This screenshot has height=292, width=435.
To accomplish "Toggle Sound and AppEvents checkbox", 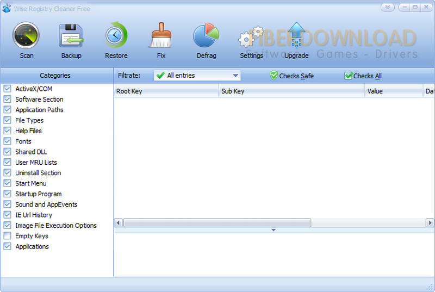I will click(7, 204).
